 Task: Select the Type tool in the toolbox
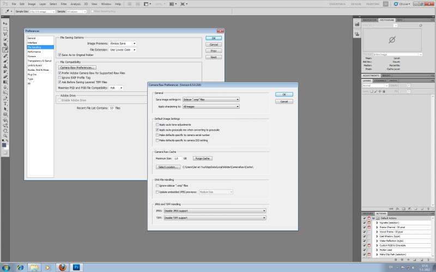coord(5,103)
